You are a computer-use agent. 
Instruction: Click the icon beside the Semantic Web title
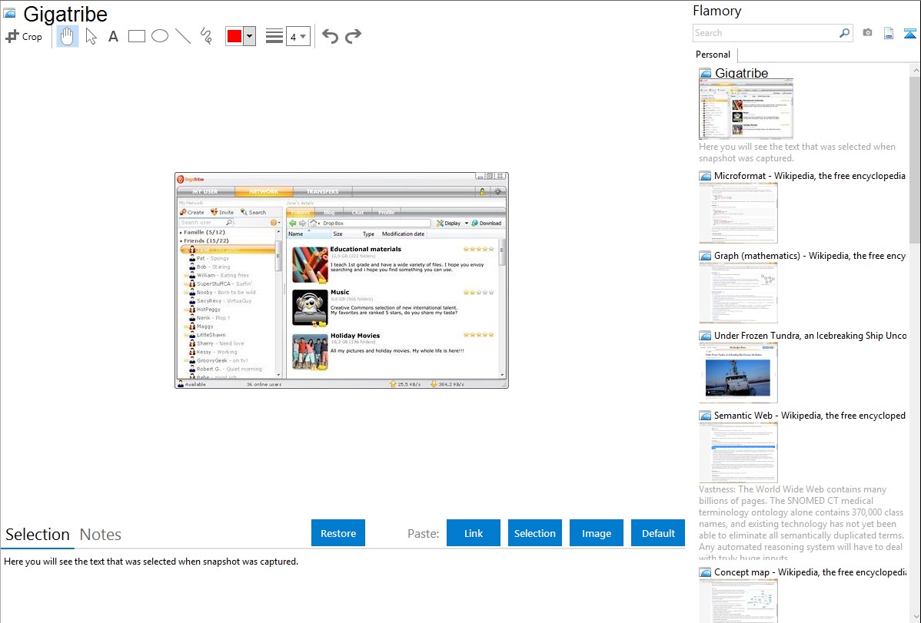tap(705, 415)
